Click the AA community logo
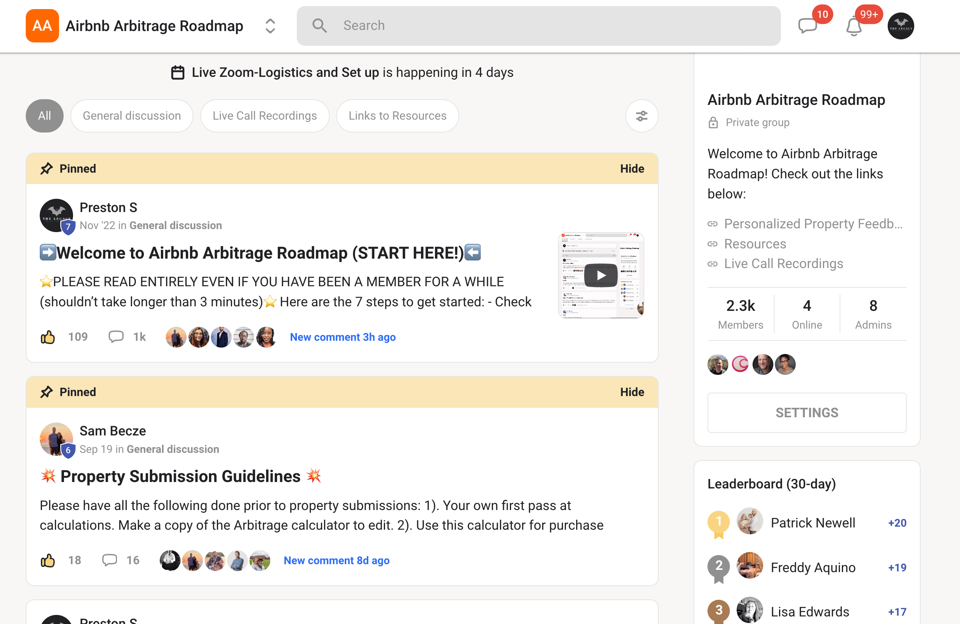Screen dimensions: 960x624 [42, 26]
